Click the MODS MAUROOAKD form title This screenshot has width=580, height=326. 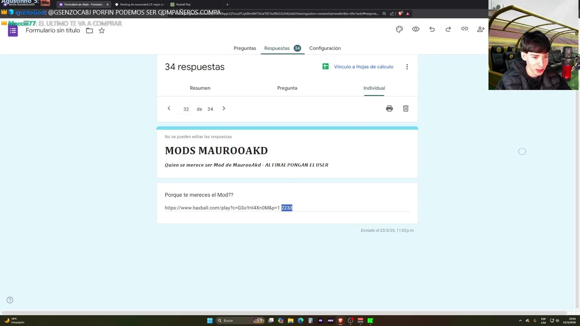(x=216, y=150)
